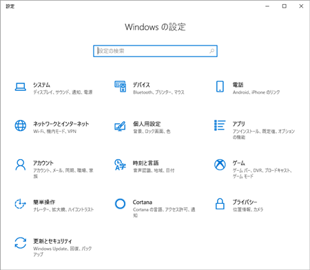Choose the 簡単操作 heading
The image size is (310, 270).
44,202
